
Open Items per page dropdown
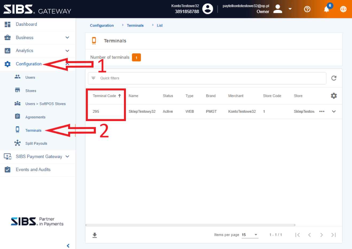[x=250, y=235]
